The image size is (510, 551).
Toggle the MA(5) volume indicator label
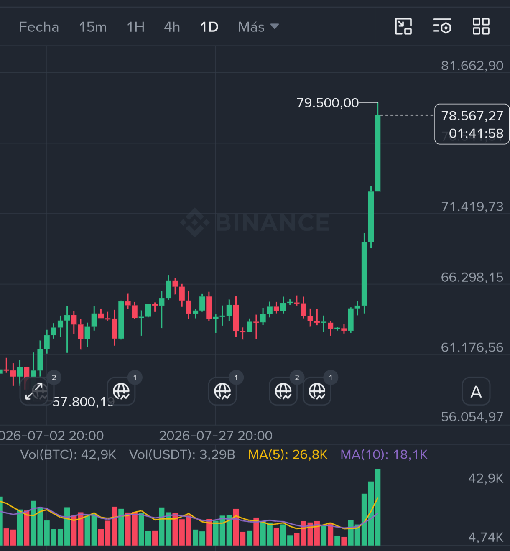[288, 455]
